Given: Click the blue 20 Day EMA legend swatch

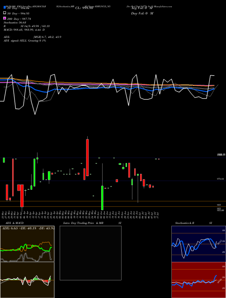Looking at the screenshot, I should coord(5,7).
